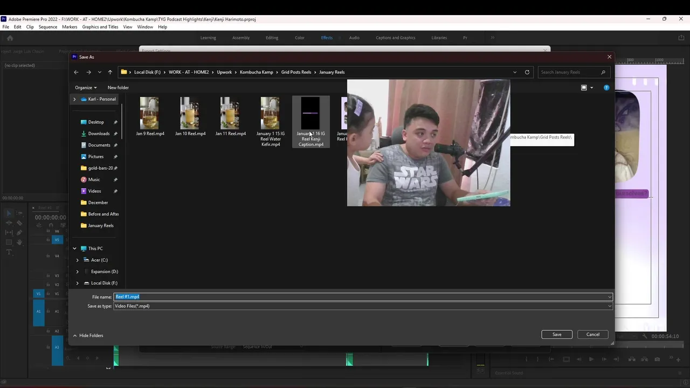Navigate to Grid Posts Reels breadcrumb
The image size is (690, 388).
point(296,72)
